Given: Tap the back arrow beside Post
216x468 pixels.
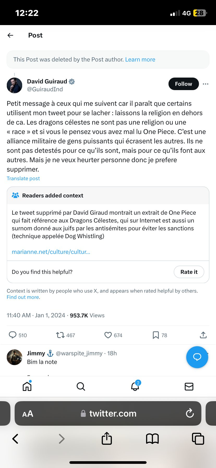Looking at the screenshot, I should point(10,35).
